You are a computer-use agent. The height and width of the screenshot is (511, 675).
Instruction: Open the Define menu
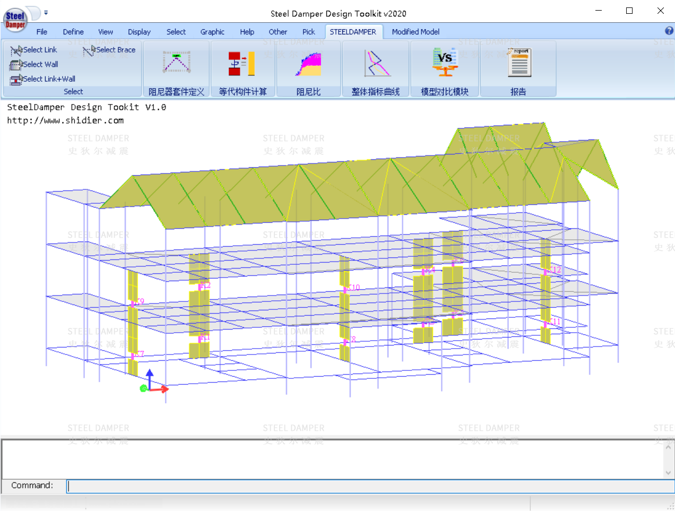tap(73, 32)
